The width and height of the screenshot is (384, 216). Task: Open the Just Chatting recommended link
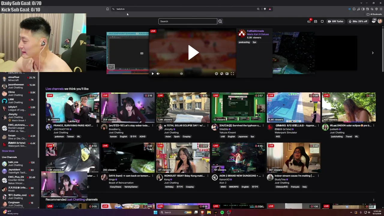[x=76, y=199]
